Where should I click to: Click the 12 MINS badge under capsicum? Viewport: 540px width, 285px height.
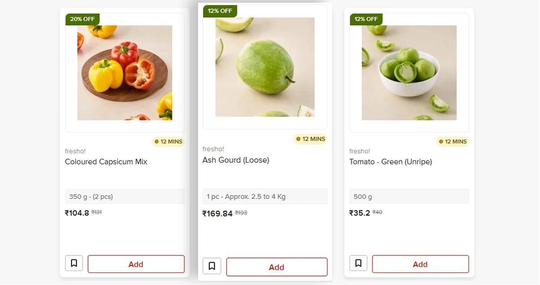[168, 142]
